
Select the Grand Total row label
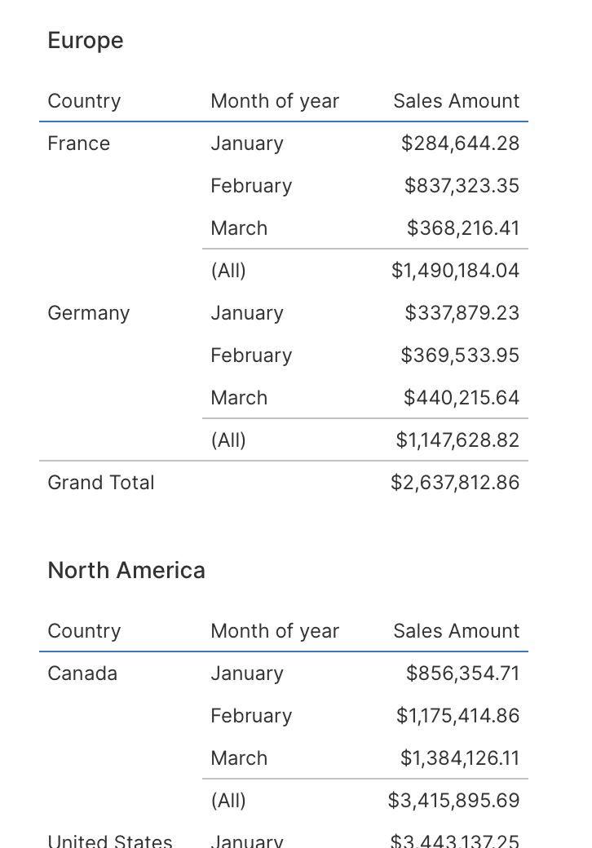[101, 483]
